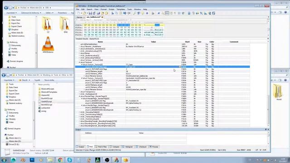
Task: Click the last icon on the 010 Editor toolbar
Action: [213, 13]
